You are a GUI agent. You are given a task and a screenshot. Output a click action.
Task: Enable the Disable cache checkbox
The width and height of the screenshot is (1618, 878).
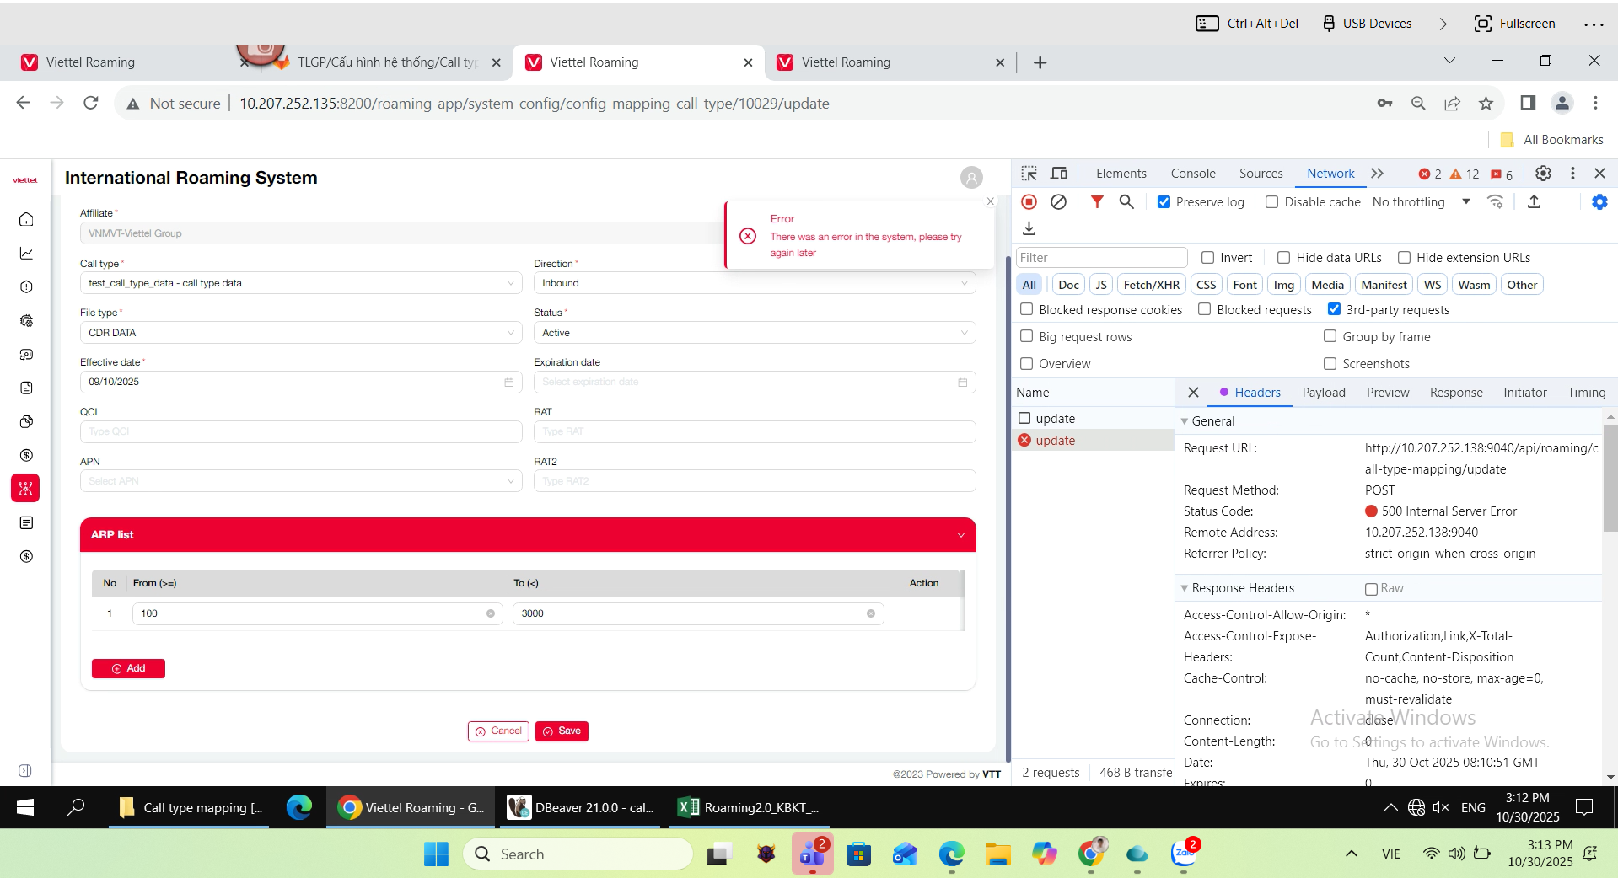click(1272, 202)
